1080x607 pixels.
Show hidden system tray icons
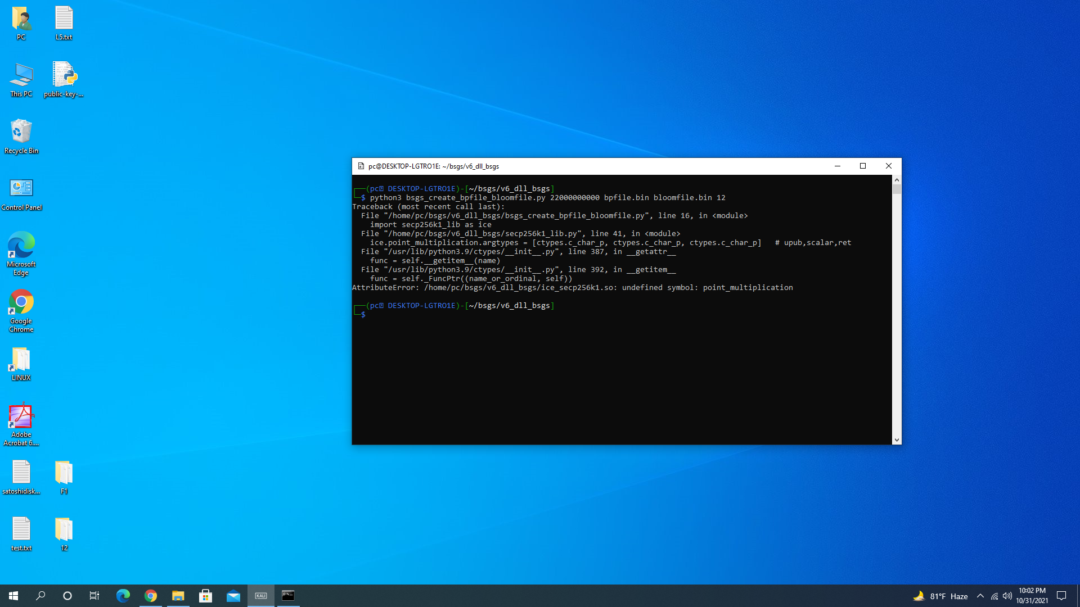(x=980, y=596)
